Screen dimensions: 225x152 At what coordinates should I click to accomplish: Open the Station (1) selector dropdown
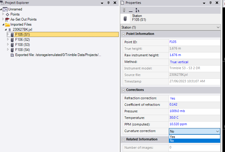click(x=218, y=27)
